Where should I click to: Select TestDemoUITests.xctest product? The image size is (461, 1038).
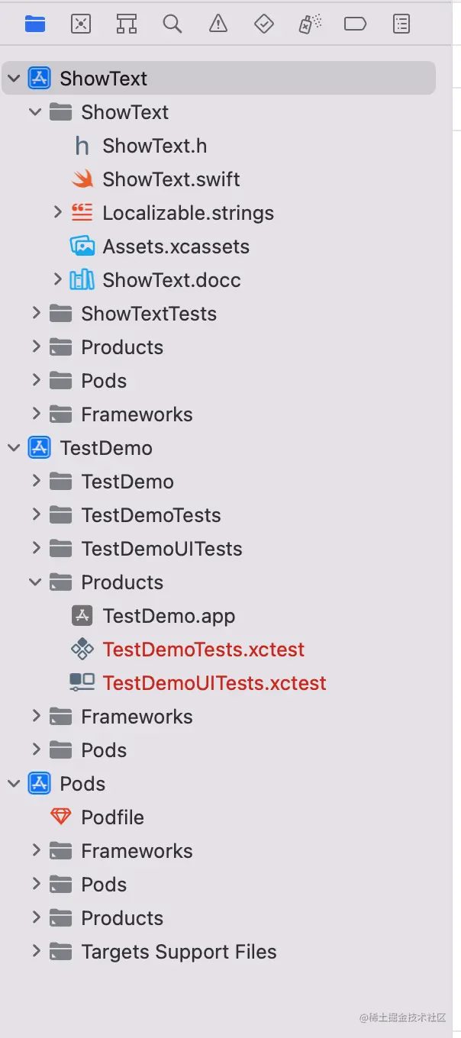point(214,683)
